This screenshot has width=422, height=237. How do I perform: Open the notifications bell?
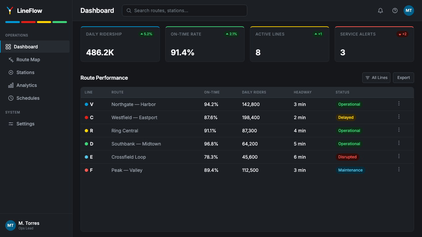pos(380,11)
